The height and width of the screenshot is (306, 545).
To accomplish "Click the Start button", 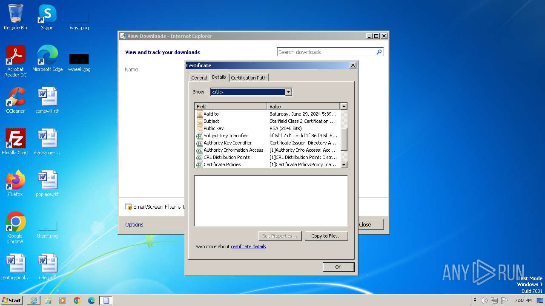I will pyautogui.click(x=12, y=300).
